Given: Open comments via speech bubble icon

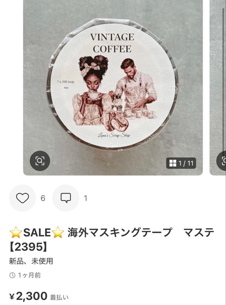Looking at the screenshot, I should point(66,198).
